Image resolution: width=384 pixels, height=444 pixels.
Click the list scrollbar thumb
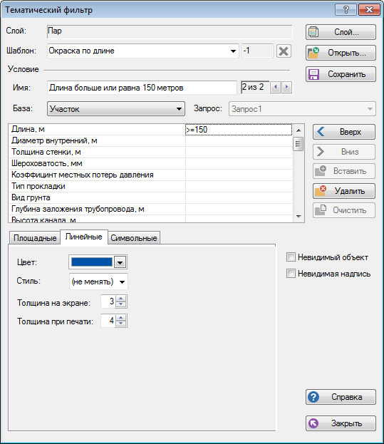pyautogui.click(x=298, y=144)
